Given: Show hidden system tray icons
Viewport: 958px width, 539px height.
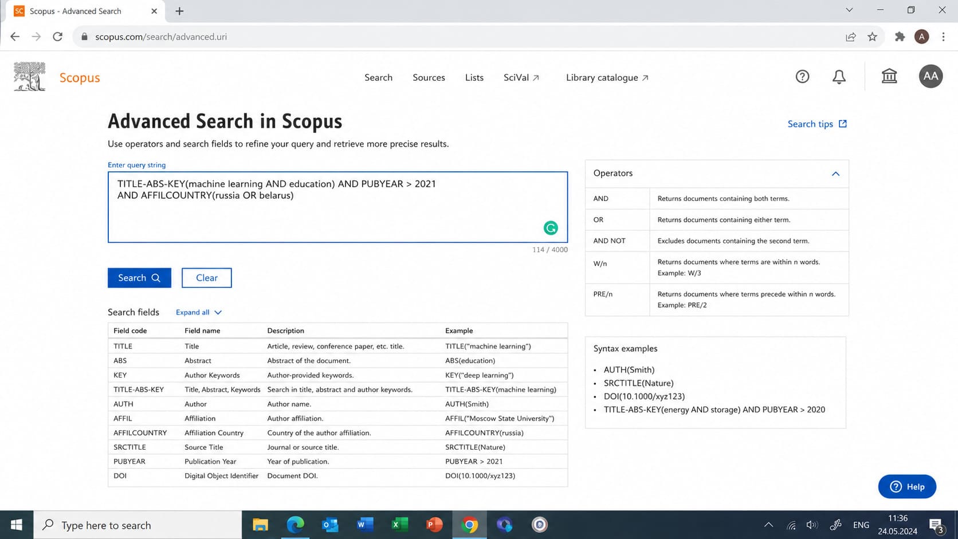Looking at the screenshot, I should [x=769, y=525].
